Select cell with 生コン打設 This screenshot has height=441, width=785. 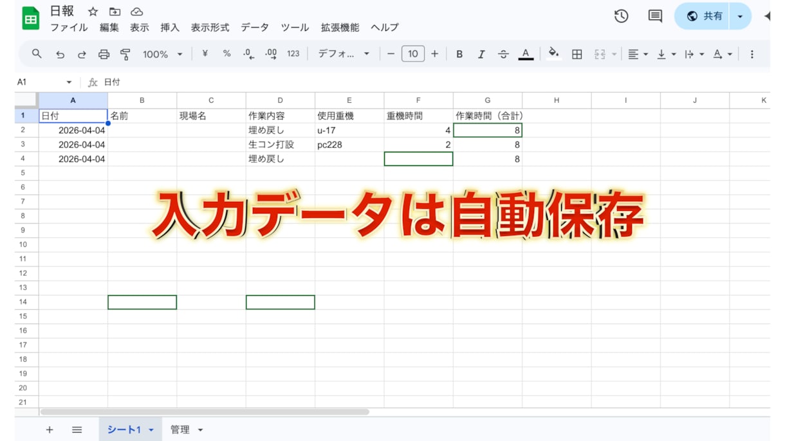click(x=281, y=145)
